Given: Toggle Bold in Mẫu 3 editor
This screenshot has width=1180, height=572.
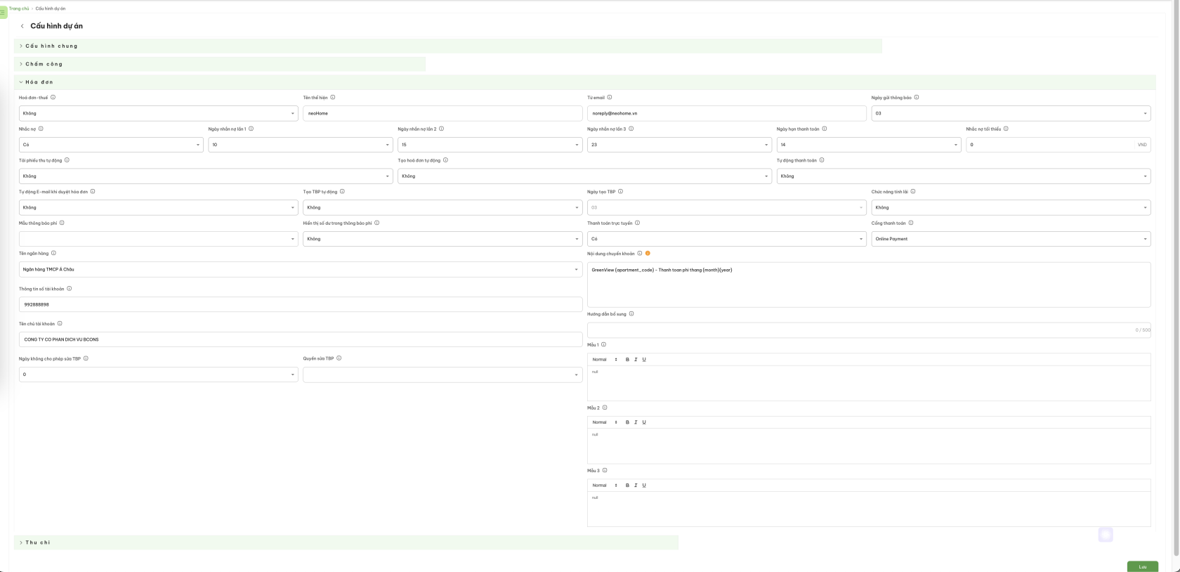Looking at the screenshot, I should (627, 486).
